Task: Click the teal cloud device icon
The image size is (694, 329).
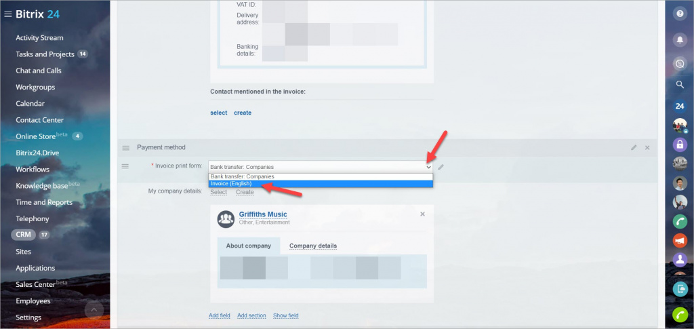Action: (x=680, y=290)
